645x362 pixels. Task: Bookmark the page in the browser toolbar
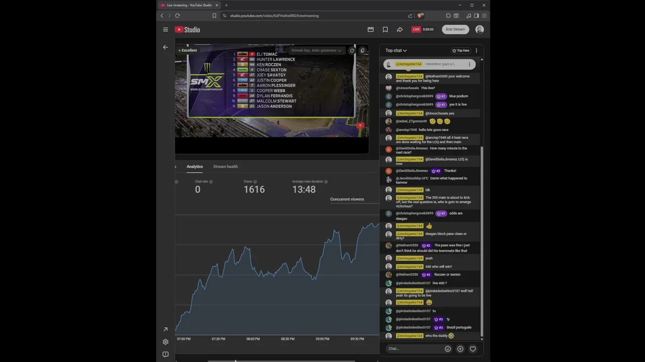pyautogui.click(x=214, y=16)
